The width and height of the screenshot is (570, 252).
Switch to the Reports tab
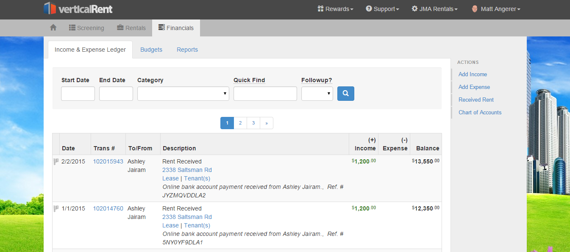(187, 50)
